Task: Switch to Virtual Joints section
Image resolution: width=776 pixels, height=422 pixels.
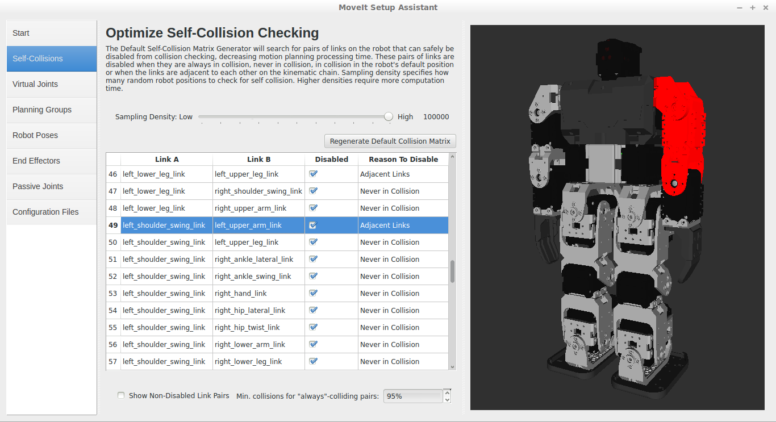Action: 51,84
